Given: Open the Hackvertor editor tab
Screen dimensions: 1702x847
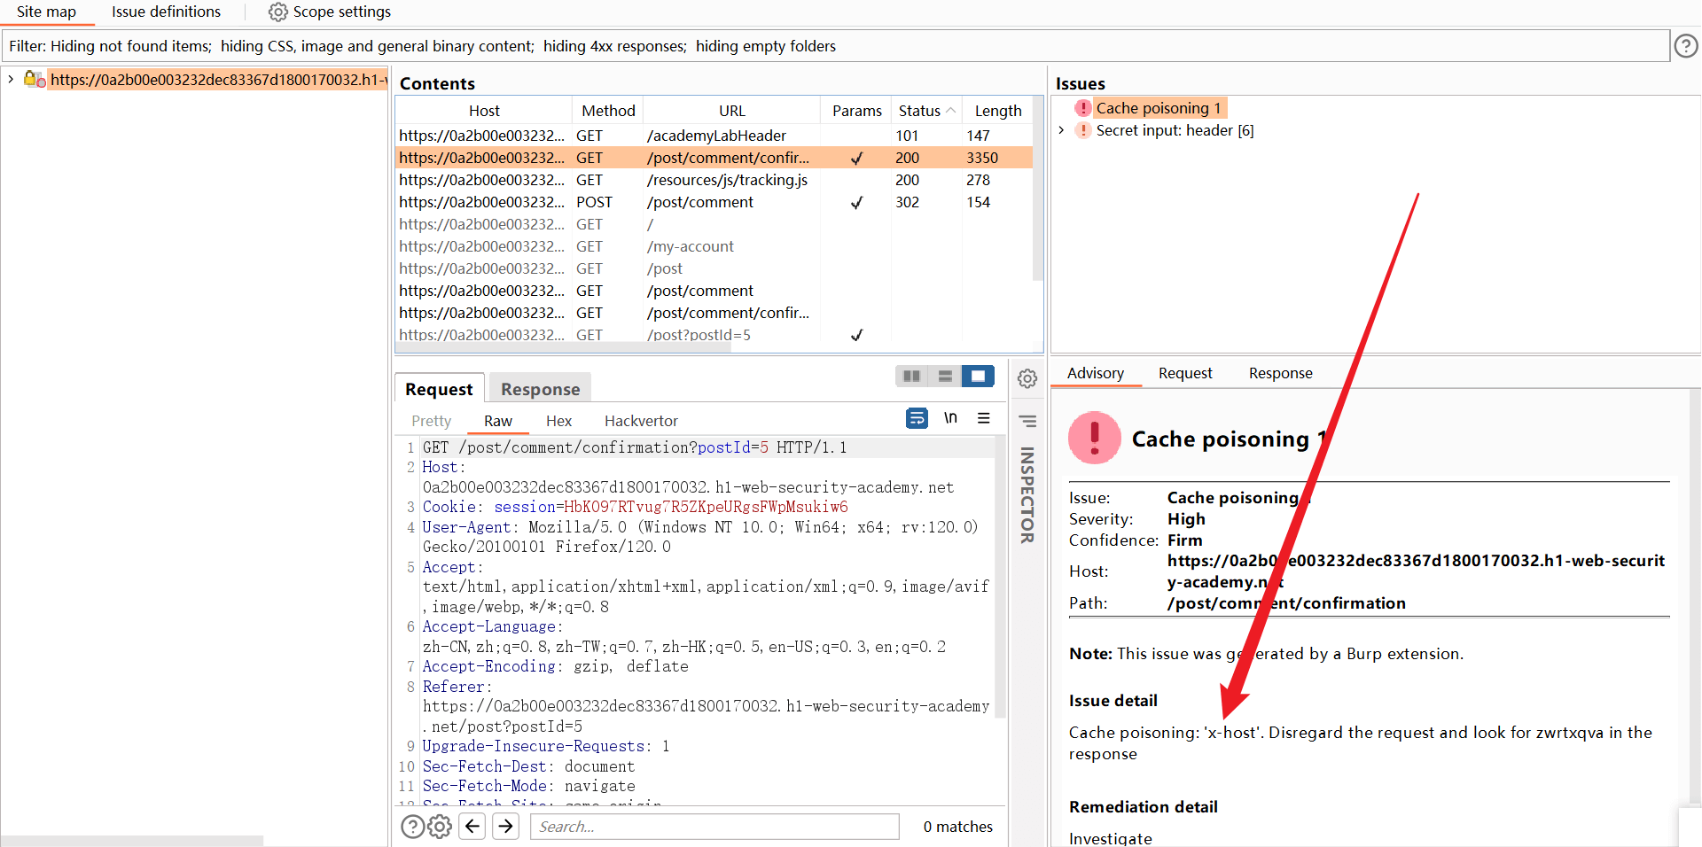Looking at the screenshot, I should [641, 421].
